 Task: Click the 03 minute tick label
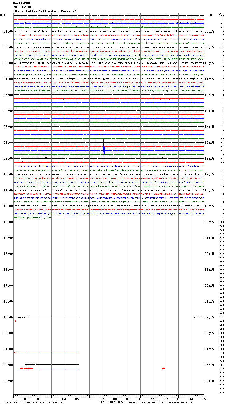click(51, 399)
